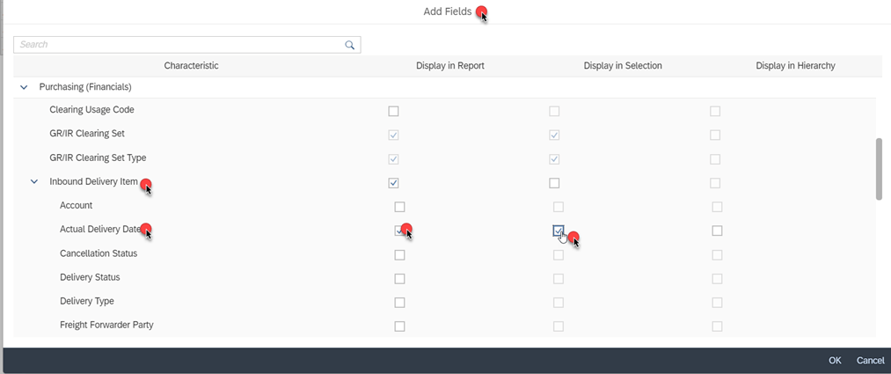Click OK to confirm added fields
Screen dimensions: 891x374
coord(834,360)
